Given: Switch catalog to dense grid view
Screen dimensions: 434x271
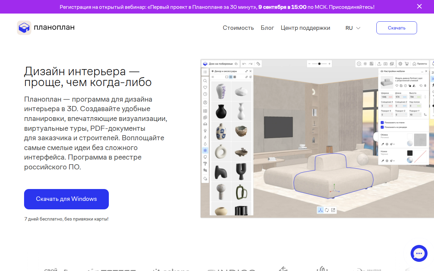Looking at the screenshot, I should pos(234,77).
